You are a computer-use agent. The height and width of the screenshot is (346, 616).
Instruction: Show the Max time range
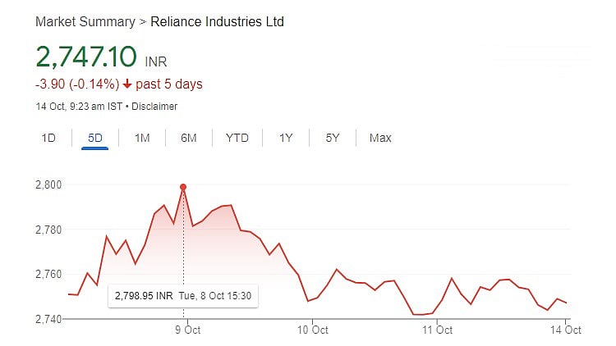[x=380, y=138]
